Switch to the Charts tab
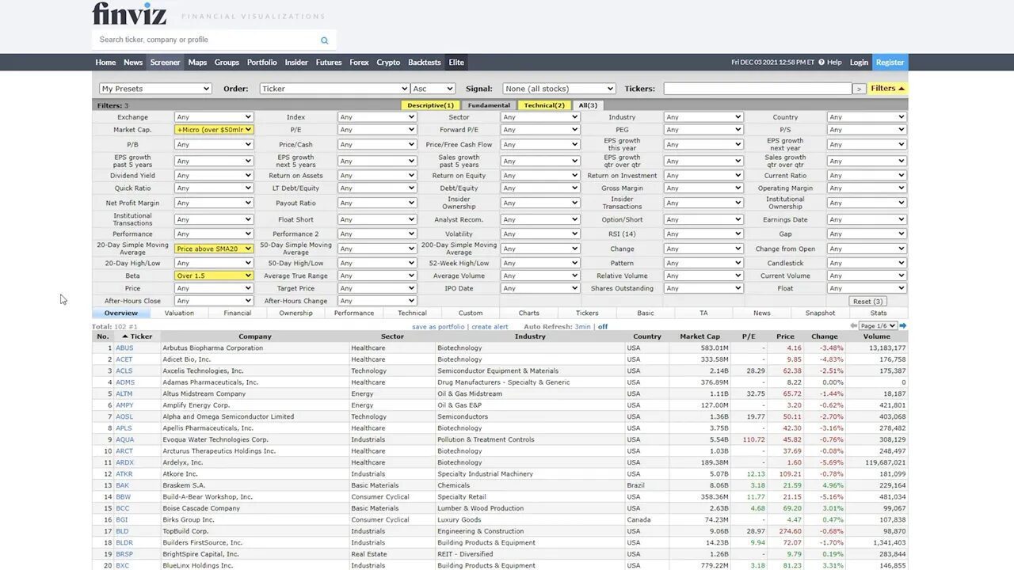 pos(528,313)
